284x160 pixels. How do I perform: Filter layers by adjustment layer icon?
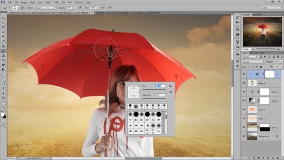click(x=265, y=57)
